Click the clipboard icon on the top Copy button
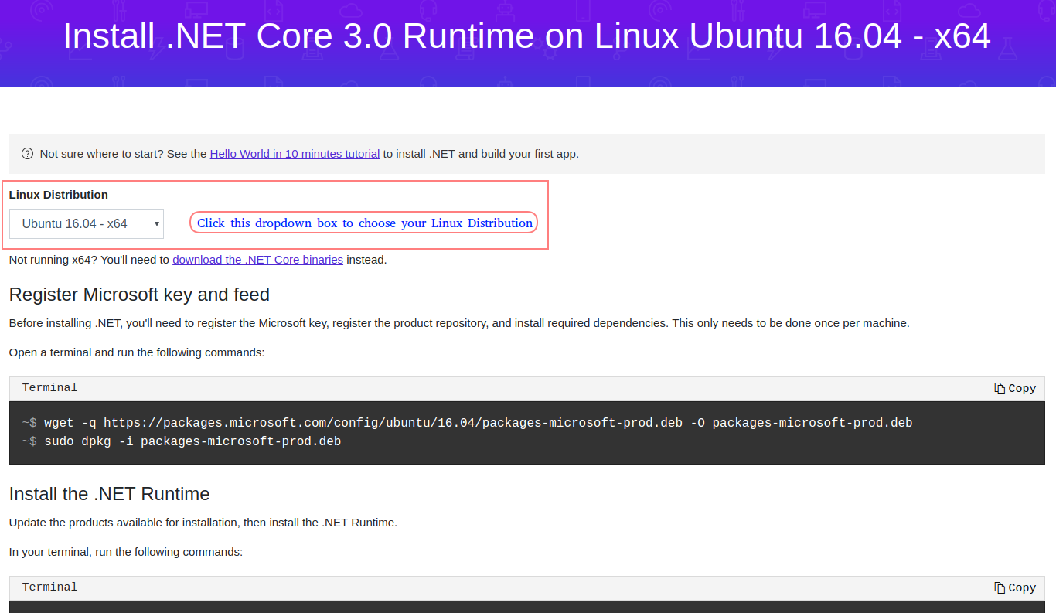The height and width of the screenshot is (613, 1056). 998,388
